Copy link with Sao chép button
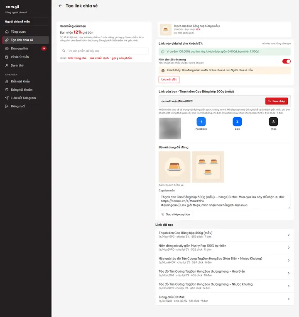299x317 pixels. click(x=277, y=101)
